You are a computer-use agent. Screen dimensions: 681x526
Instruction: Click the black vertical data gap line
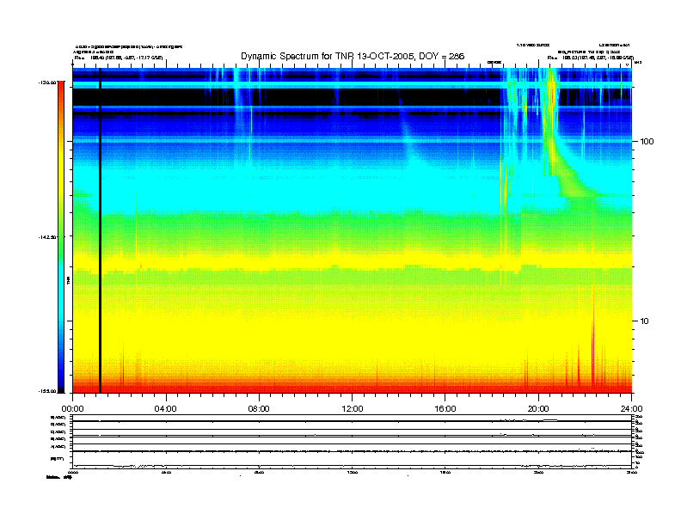click(100, 230)
